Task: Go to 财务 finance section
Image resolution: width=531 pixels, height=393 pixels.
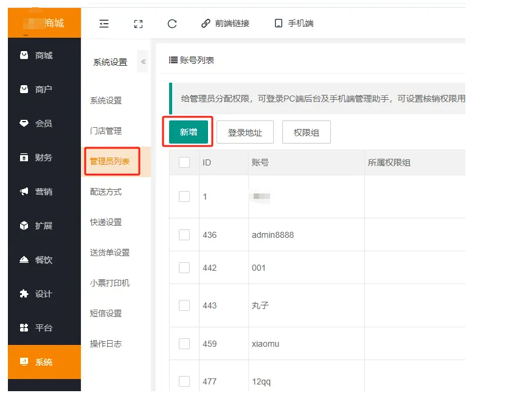Action: 44,158
